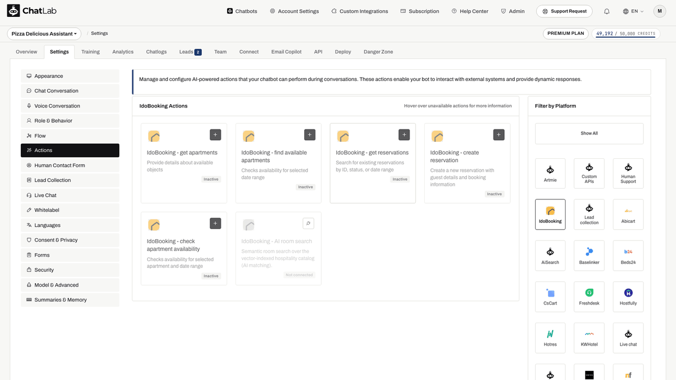The height and width of the screenshot is (380, 676).
Task: Open Custom Integrations in top navigation
Action: pyautogui.click(x=359, y=11)
